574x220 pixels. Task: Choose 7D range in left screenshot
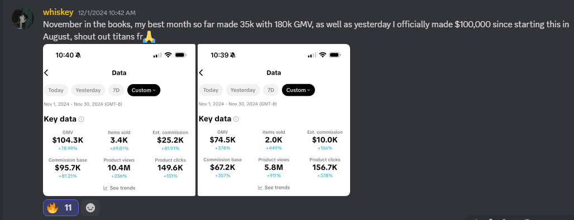[116, 90]
